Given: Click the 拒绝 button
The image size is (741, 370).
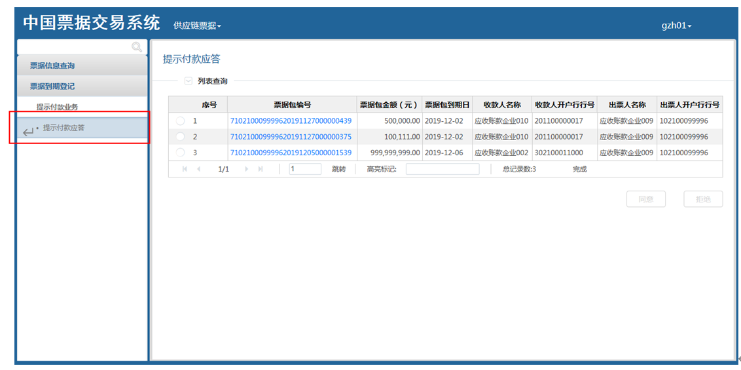Looking at the screenshot, I should tap(703, 199).
